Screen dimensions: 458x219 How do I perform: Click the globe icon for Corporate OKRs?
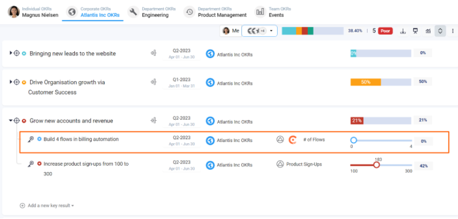[72, 12]
